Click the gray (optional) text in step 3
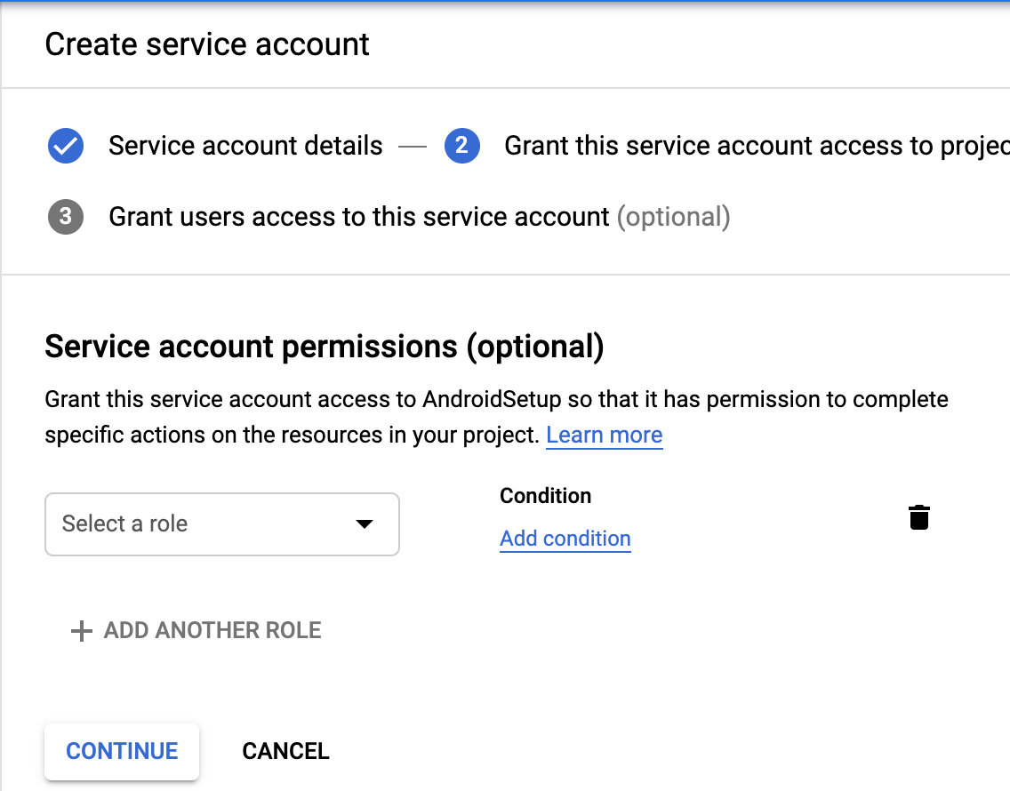 [674, 217]
